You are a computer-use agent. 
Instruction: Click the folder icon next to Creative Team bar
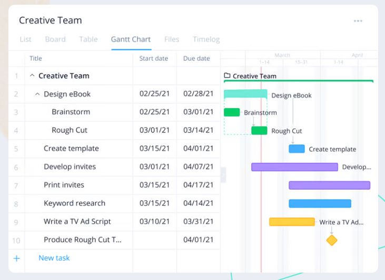point(227,76)
